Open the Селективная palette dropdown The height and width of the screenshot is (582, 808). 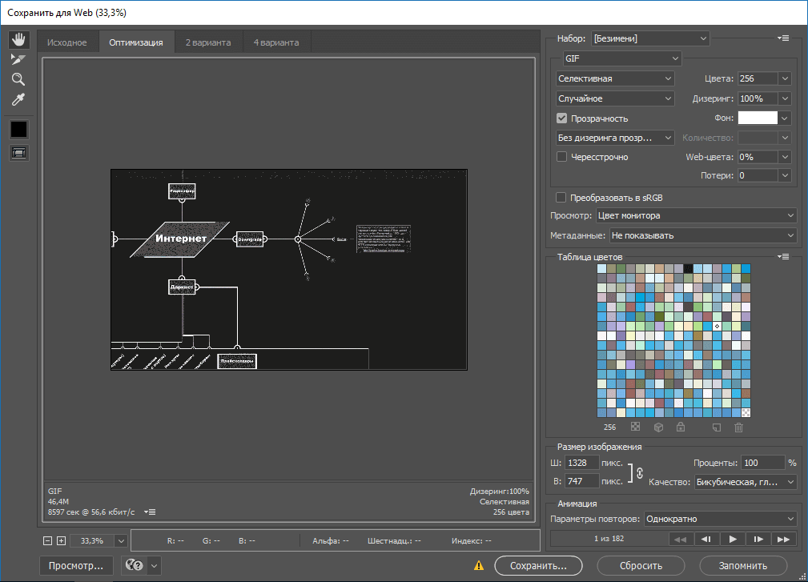click(615, 78)
